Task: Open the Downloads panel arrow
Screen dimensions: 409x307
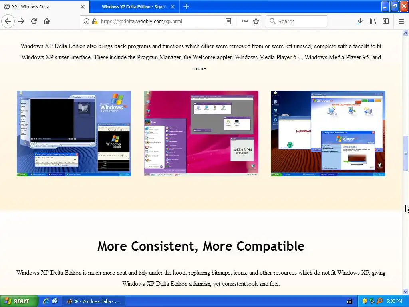Action: [360, 22]
